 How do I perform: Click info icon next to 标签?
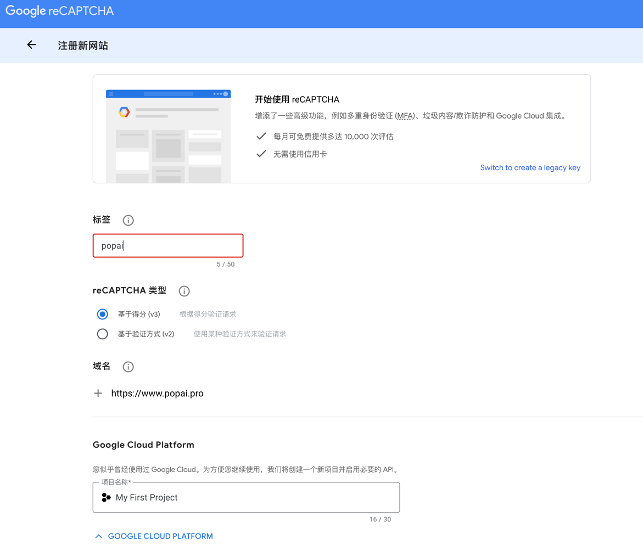click(x=128, y=220)
